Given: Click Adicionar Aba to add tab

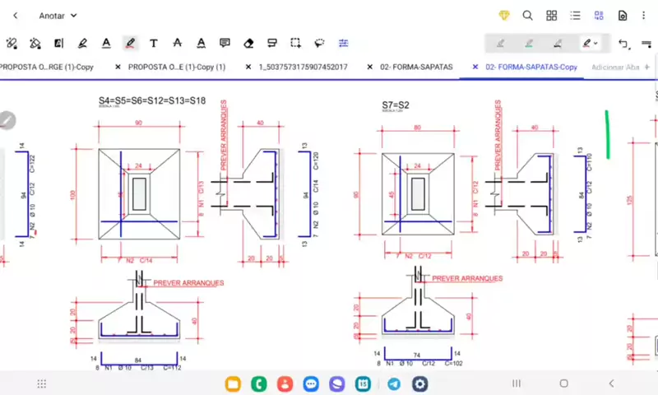Looking at the screenshot, I should click(x=615, y=67).
